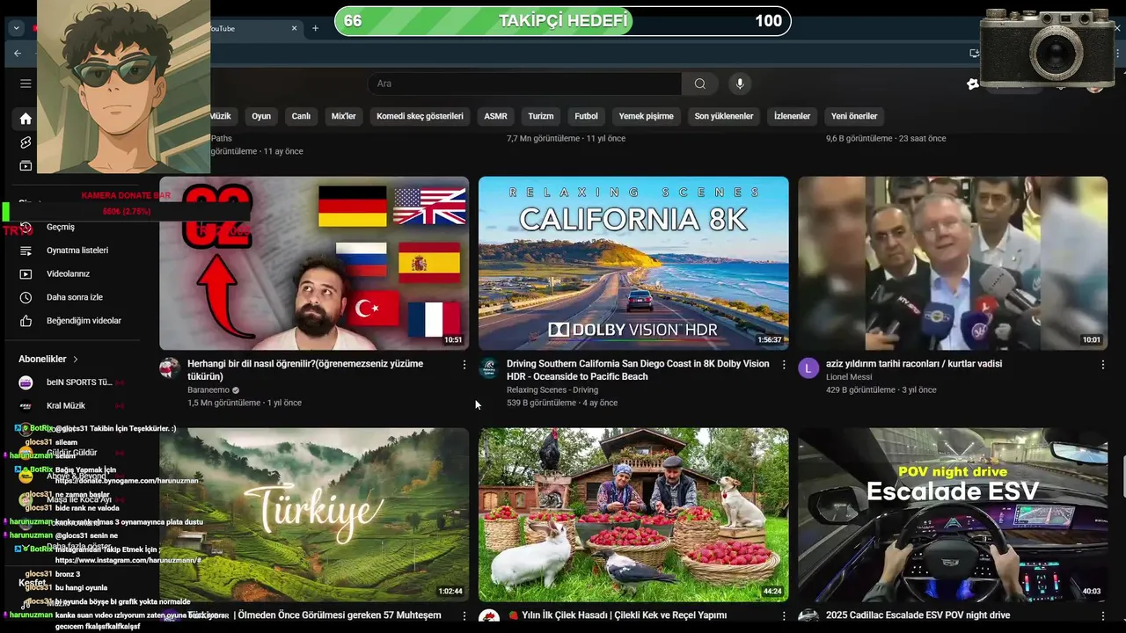Open California 8K Dolby Vision thumbnail
This screenshot has height=633, width=1126.
click(x=633, y=263)
